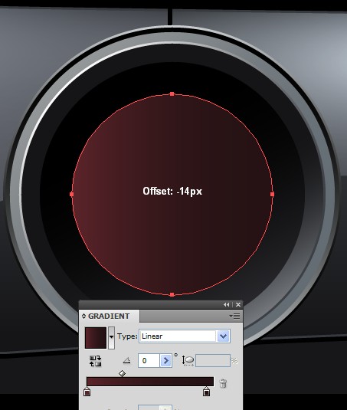
Task: Collapse the Gradient panel with double-arrow icon
Action: coord(226,304)
